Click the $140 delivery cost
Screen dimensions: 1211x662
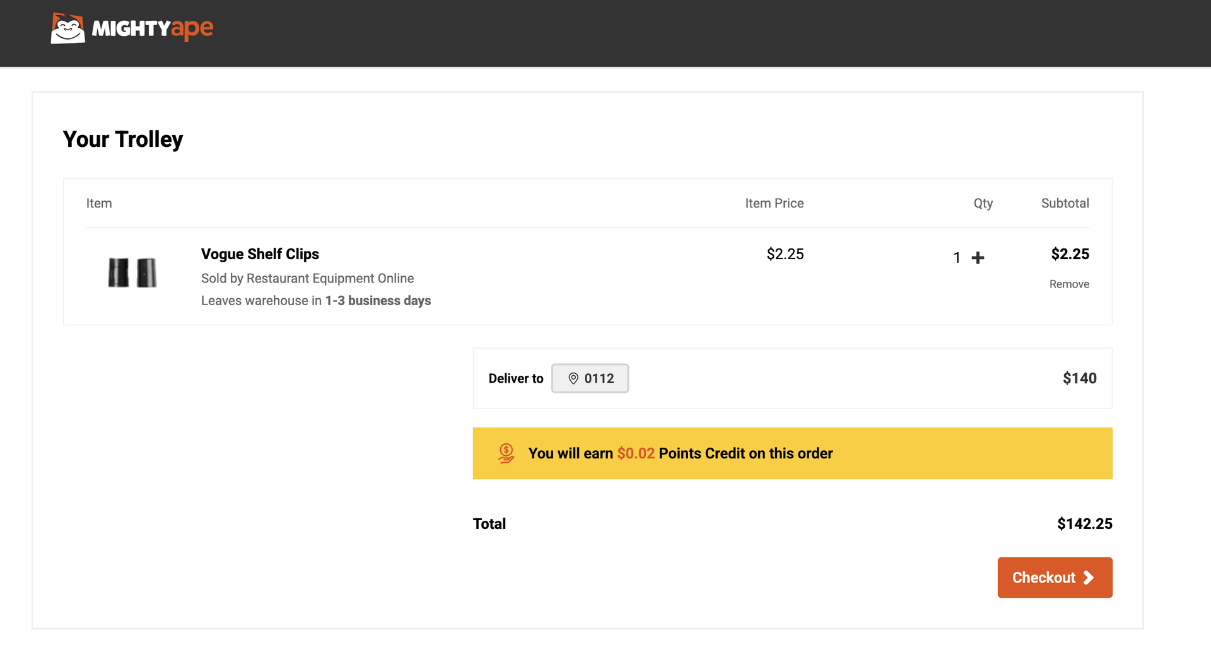click(1079, 378)
